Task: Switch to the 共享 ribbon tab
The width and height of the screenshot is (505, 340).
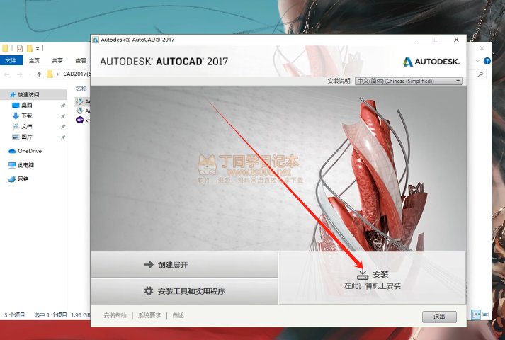Action: pos(57,60)
